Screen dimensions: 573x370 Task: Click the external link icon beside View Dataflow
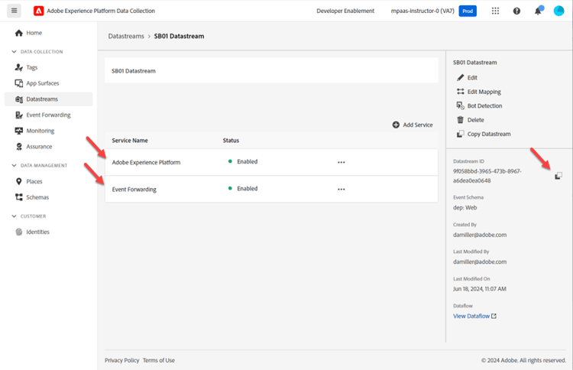494,316
